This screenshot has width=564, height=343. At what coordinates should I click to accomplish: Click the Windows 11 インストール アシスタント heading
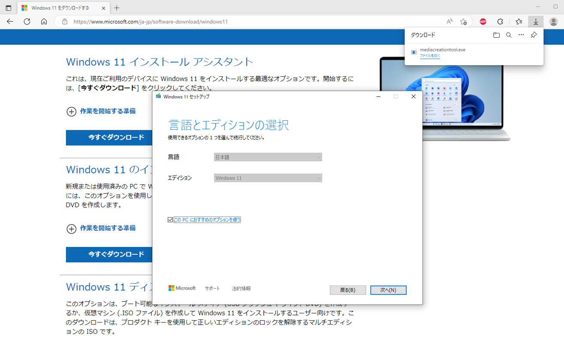coord(160,62)
